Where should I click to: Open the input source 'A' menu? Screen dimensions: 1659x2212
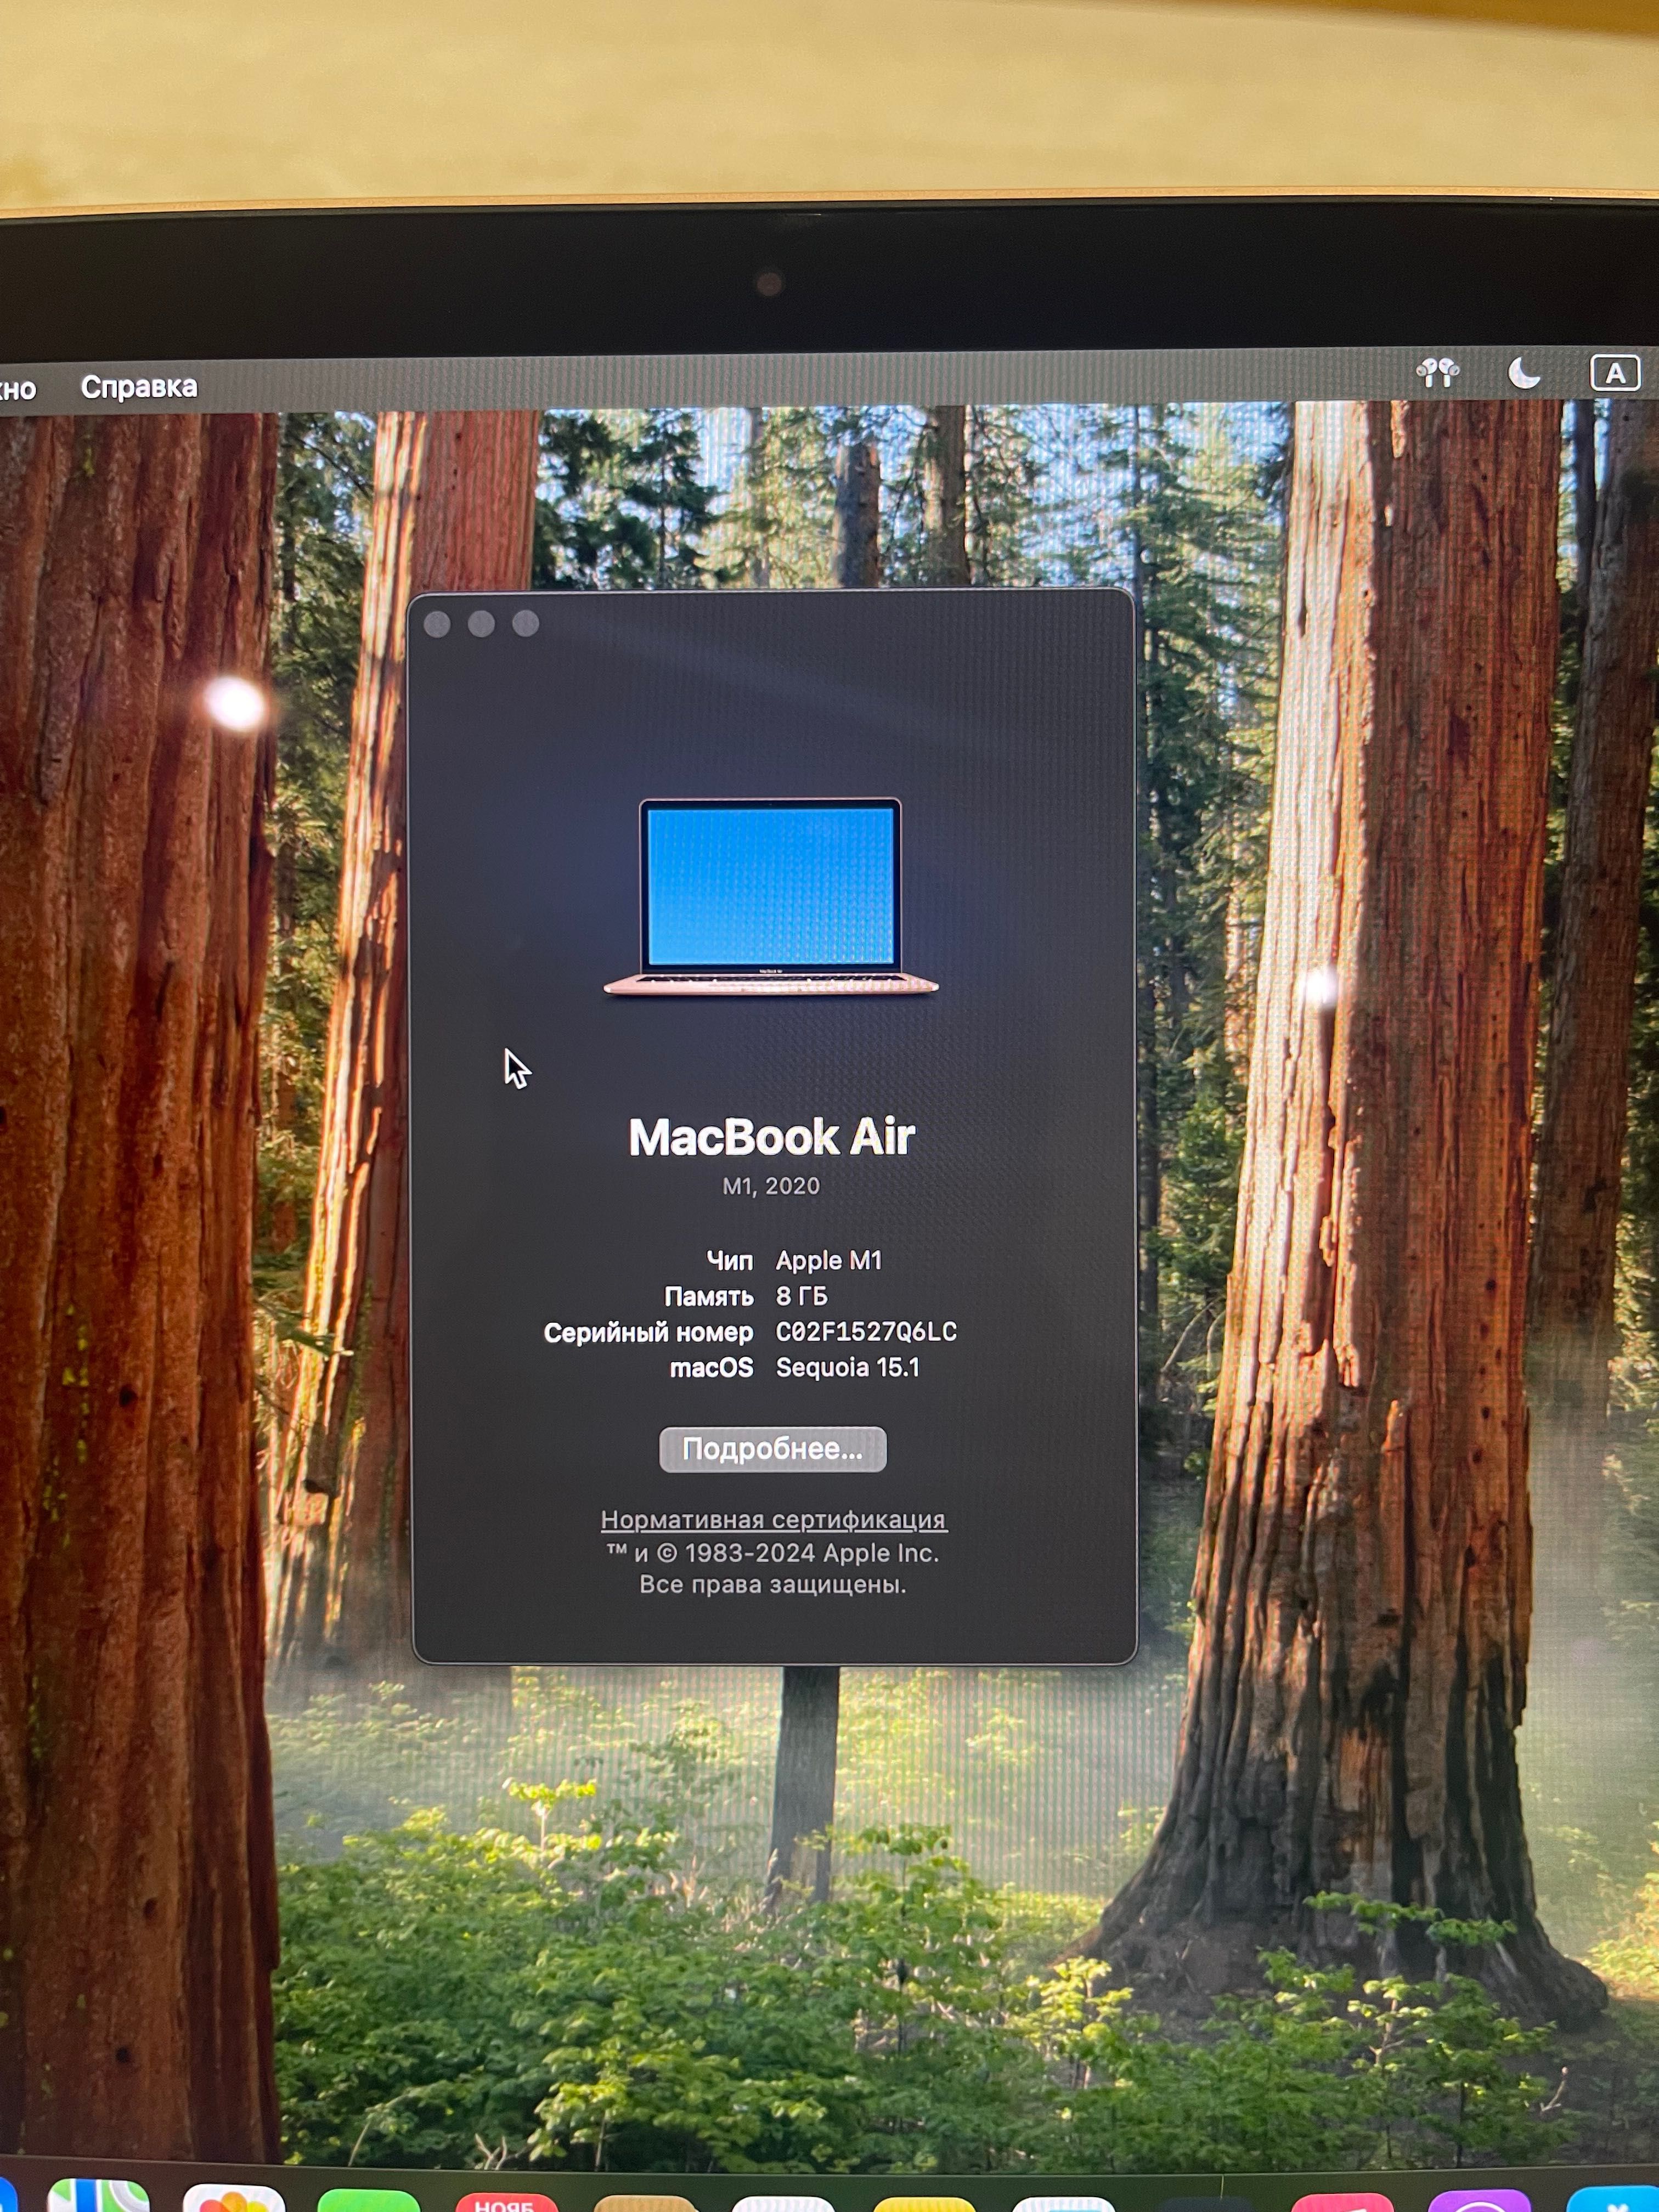[x=1614, y=373]
